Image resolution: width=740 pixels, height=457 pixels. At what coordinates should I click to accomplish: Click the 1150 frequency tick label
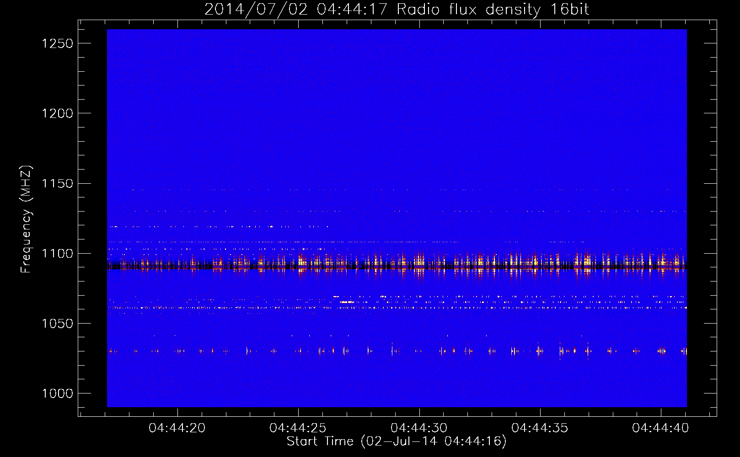click(x=57, y=183)
